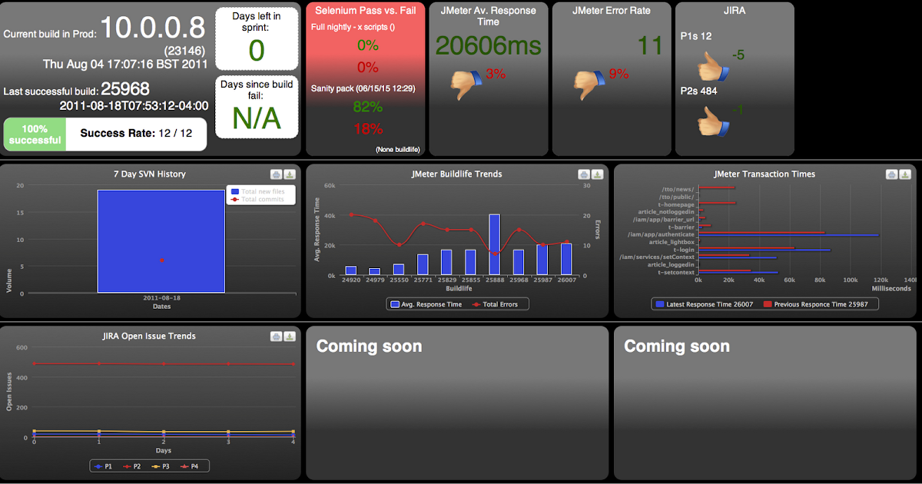Click the blue swatch beside Avg. Response Time legend
Screen dimensions: 922x484
[393, 303]
